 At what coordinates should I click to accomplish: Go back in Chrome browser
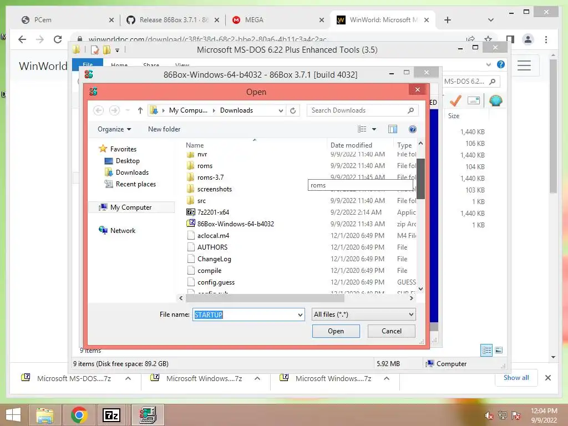pos(22,39)
